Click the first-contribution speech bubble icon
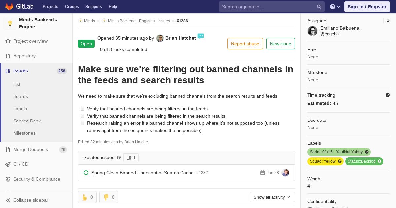 (201, 36)
